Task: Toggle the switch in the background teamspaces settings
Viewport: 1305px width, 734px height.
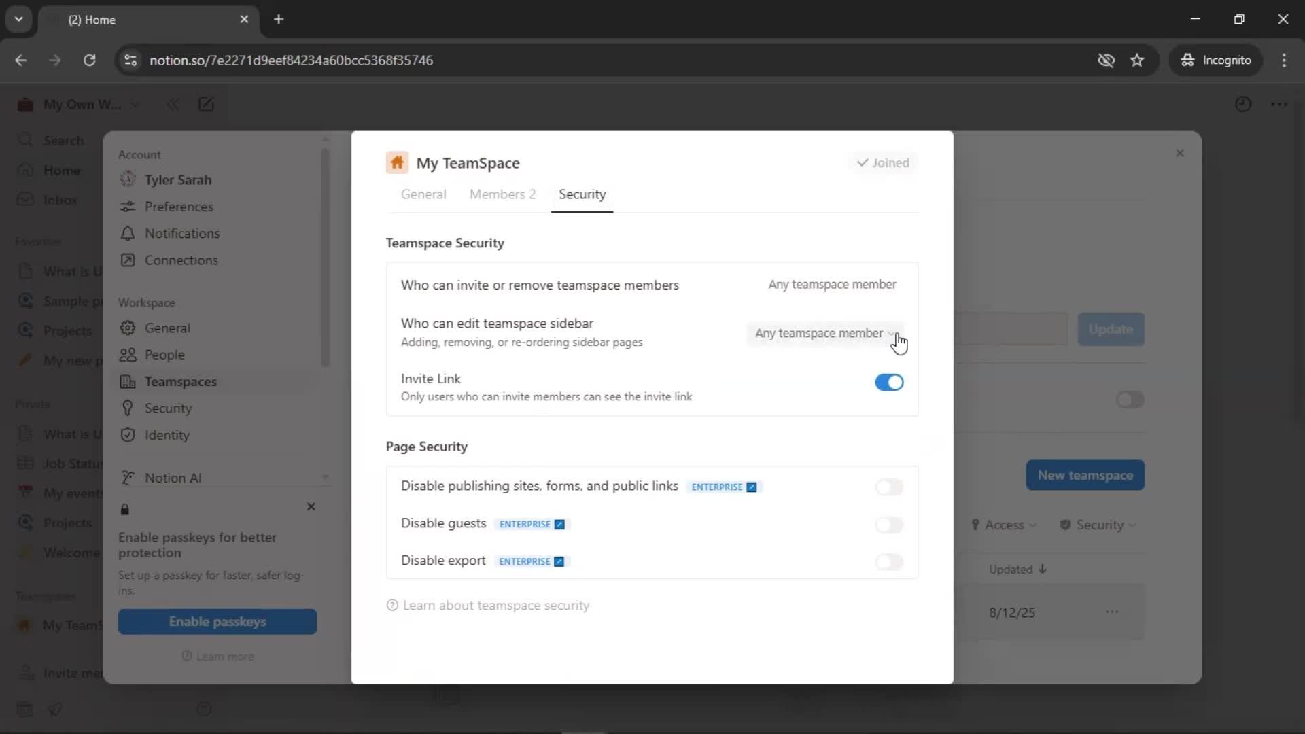Action: click(x=1130, y=400)
